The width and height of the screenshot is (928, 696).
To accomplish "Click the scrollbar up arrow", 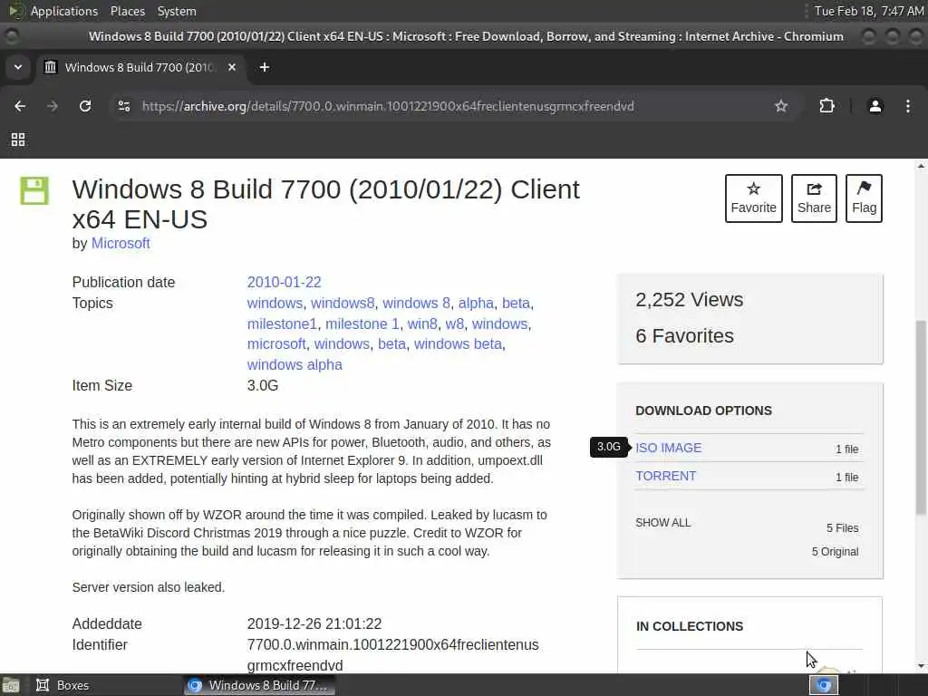I will [x=921, y=167].
